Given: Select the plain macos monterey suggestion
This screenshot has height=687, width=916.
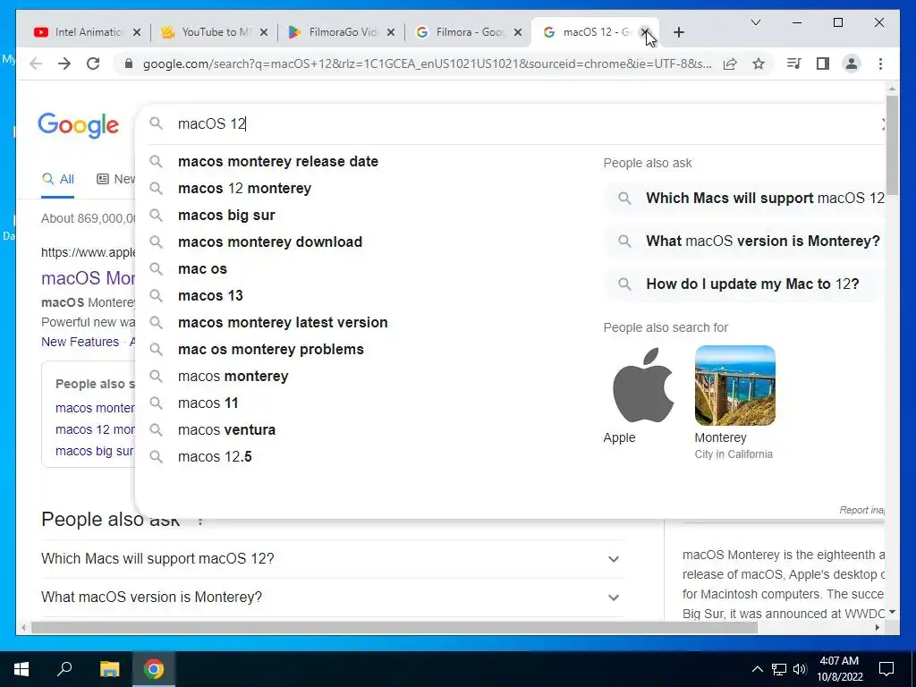Looking at the screenshot, I should (x=233, y=377).
